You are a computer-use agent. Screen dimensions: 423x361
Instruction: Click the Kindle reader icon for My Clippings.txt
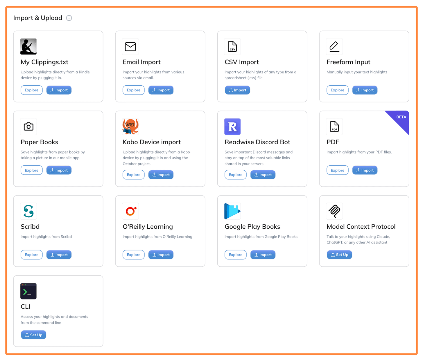pyautogui.click(x=28, y=46)
